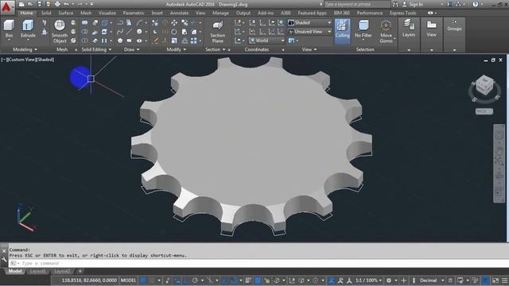Switch to the Annotate ribbon tab
509x286 pixels.
click(179, 13)
